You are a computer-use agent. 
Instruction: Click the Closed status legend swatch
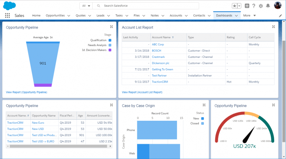pyautogui.click(x=202, y=123)
